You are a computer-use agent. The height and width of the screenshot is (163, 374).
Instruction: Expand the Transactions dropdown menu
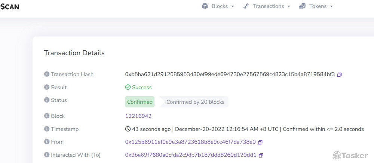point(266,6)
